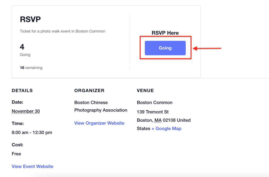Click the ORGANIZER section heading

89,90
